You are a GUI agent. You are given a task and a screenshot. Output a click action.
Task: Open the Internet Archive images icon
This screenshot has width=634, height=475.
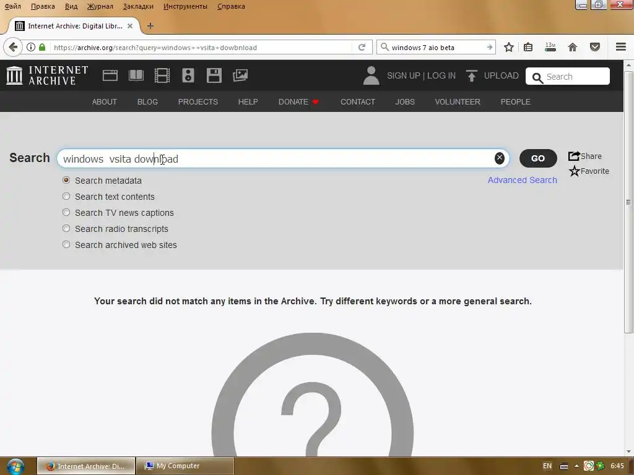240,75
